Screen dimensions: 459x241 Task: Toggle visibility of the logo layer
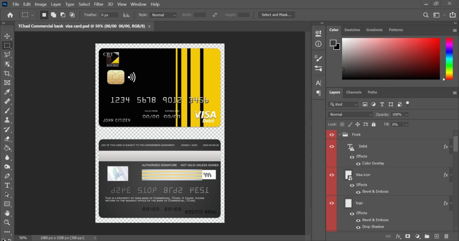pyautogui.click(x=331, y=203)
